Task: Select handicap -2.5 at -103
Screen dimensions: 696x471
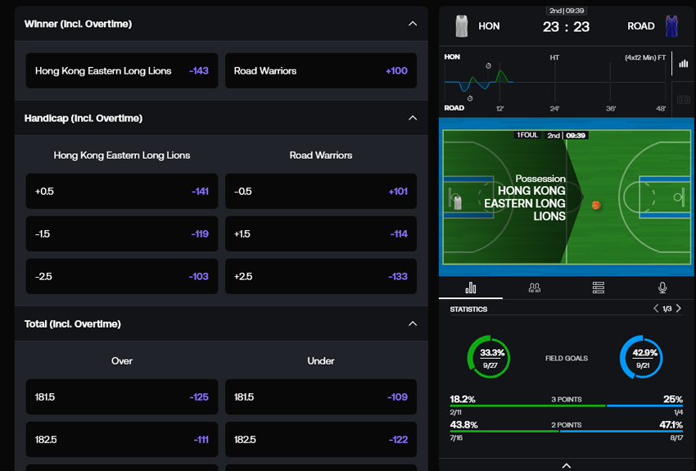Action: [x=122, y=277]
